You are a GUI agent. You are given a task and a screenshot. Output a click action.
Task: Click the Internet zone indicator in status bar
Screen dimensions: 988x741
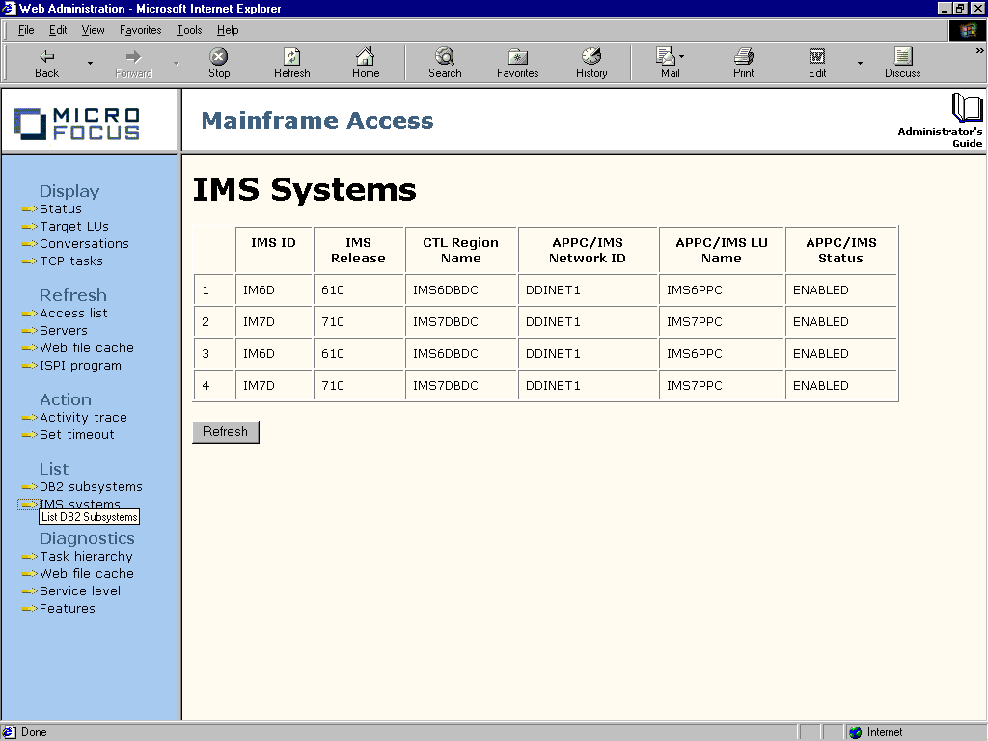876,732
